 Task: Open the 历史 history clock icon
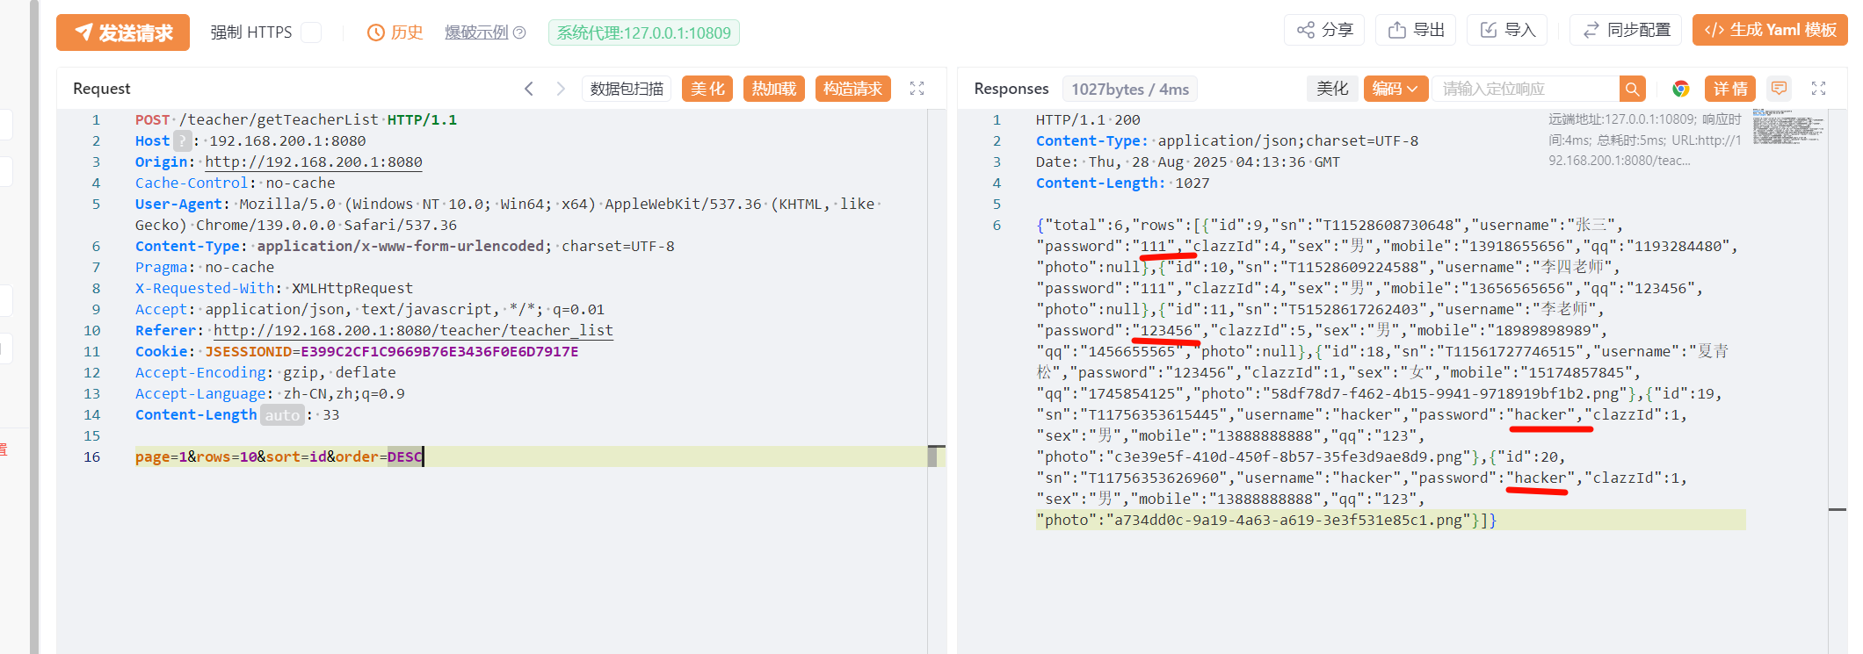click(376, 32)
